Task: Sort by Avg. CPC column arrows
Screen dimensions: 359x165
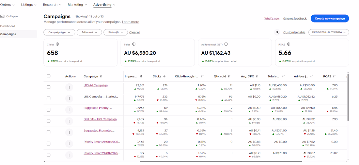Action: (x=257, y=76)
